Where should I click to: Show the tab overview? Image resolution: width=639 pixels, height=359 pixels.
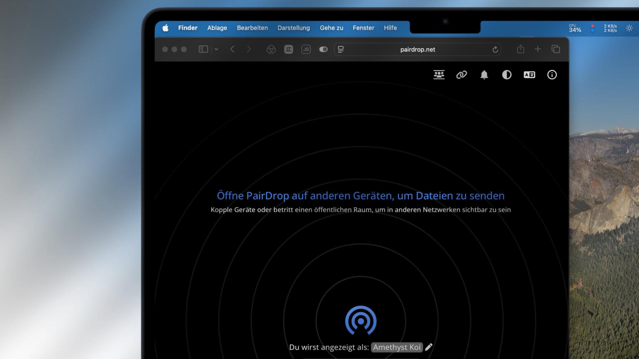555,49
